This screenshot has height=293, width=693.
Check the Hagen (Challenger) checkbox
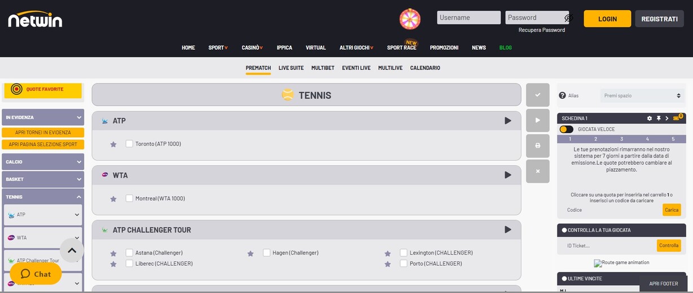point(266,252)
